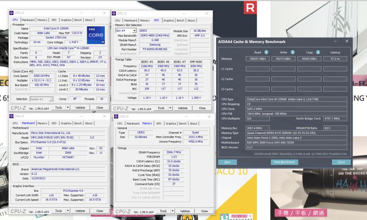Image resolution: width=367 pixels, height=220 pixels.
Task: Click Validate in the CPU window
Action: pos(80,108)
